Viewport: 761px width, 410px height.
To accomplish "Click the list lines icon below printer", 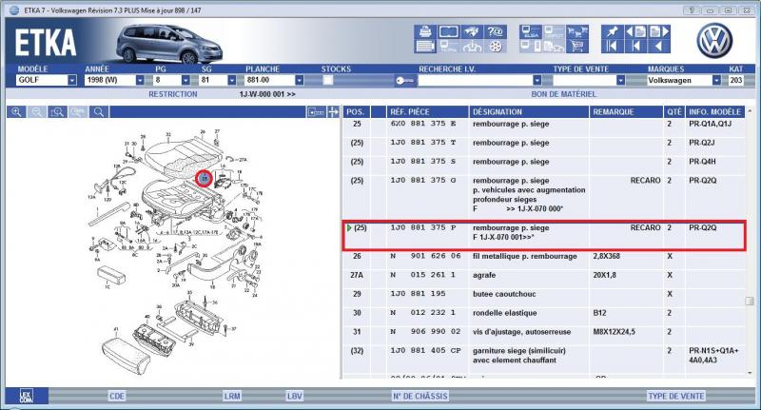I will tap(425, 47).
